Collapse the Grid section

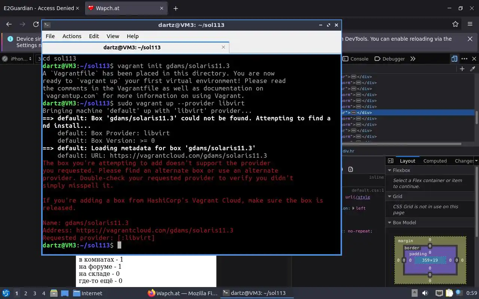[x=389, y=196]
